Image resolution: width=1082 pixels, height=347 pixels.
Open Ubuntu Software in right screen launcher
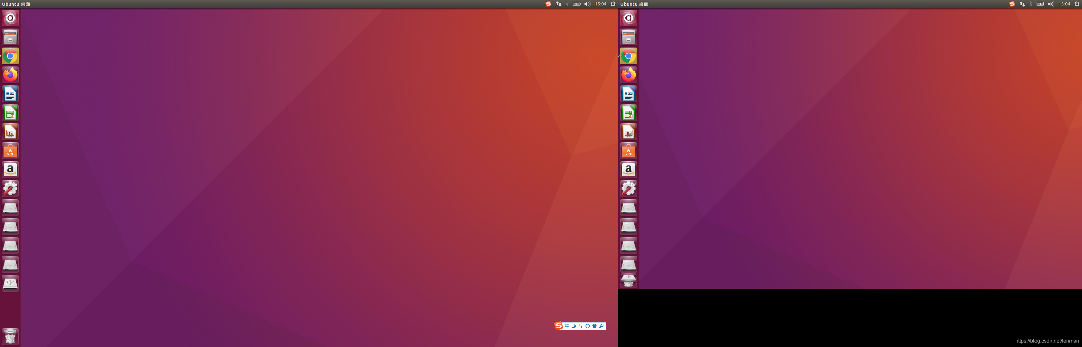[x=628, y=151]
